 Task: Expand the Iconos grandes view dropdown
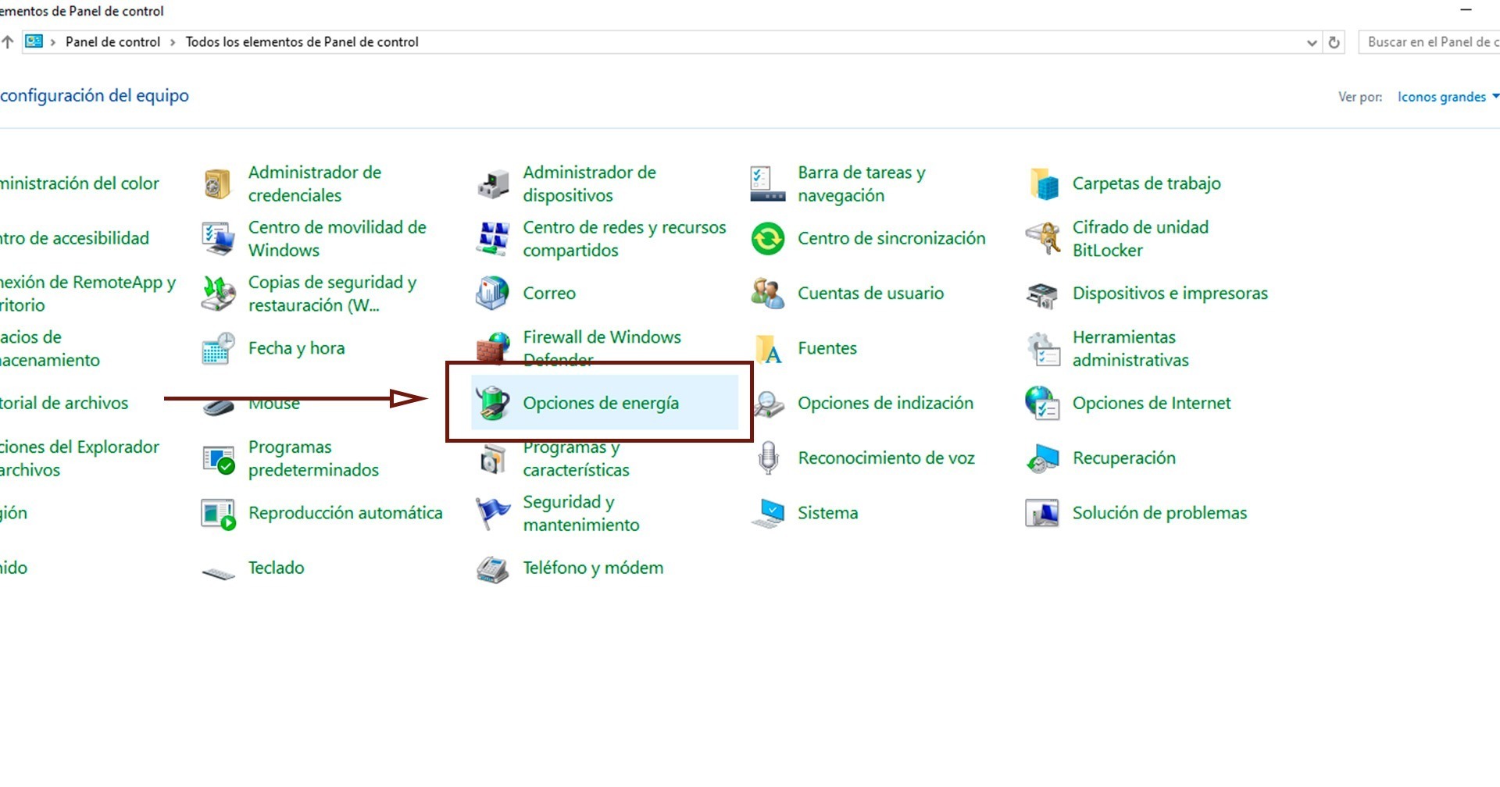1447,97
